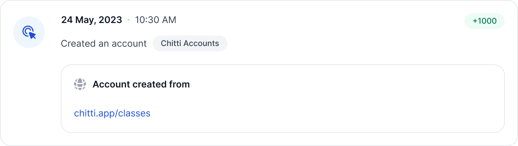Select the 'Account created from' heading
The image size is (518, 146).
click(141, 85)
